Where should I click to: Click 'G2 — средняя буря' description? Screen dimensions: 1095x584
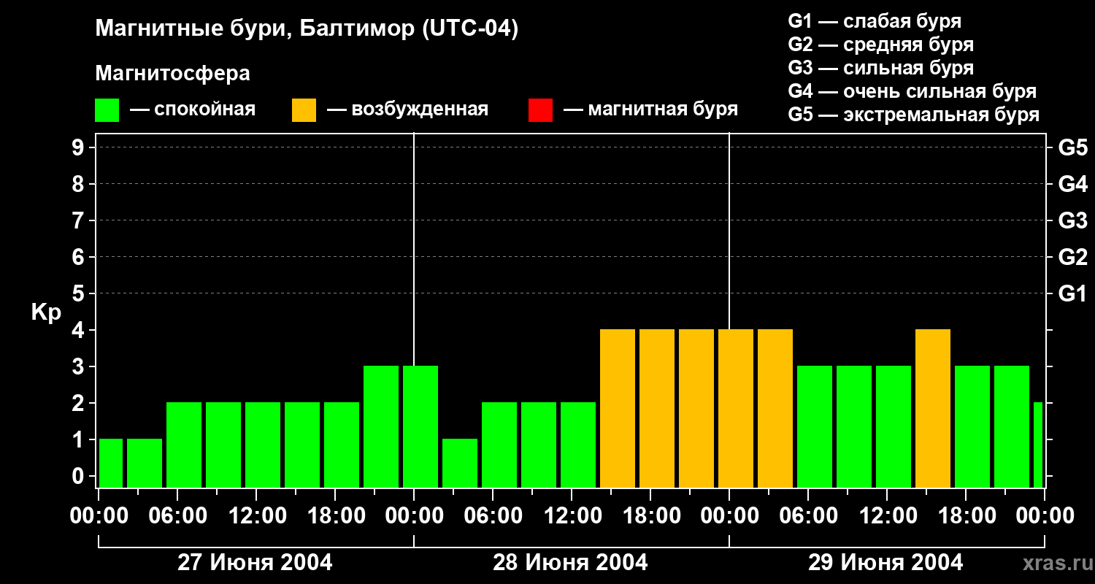880,45
